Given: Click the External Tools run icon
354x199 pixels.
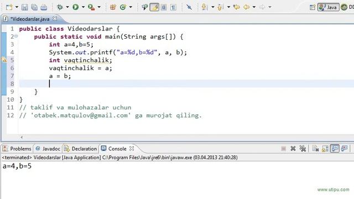Looking at the screenshot, I should [x=91, y=7].
